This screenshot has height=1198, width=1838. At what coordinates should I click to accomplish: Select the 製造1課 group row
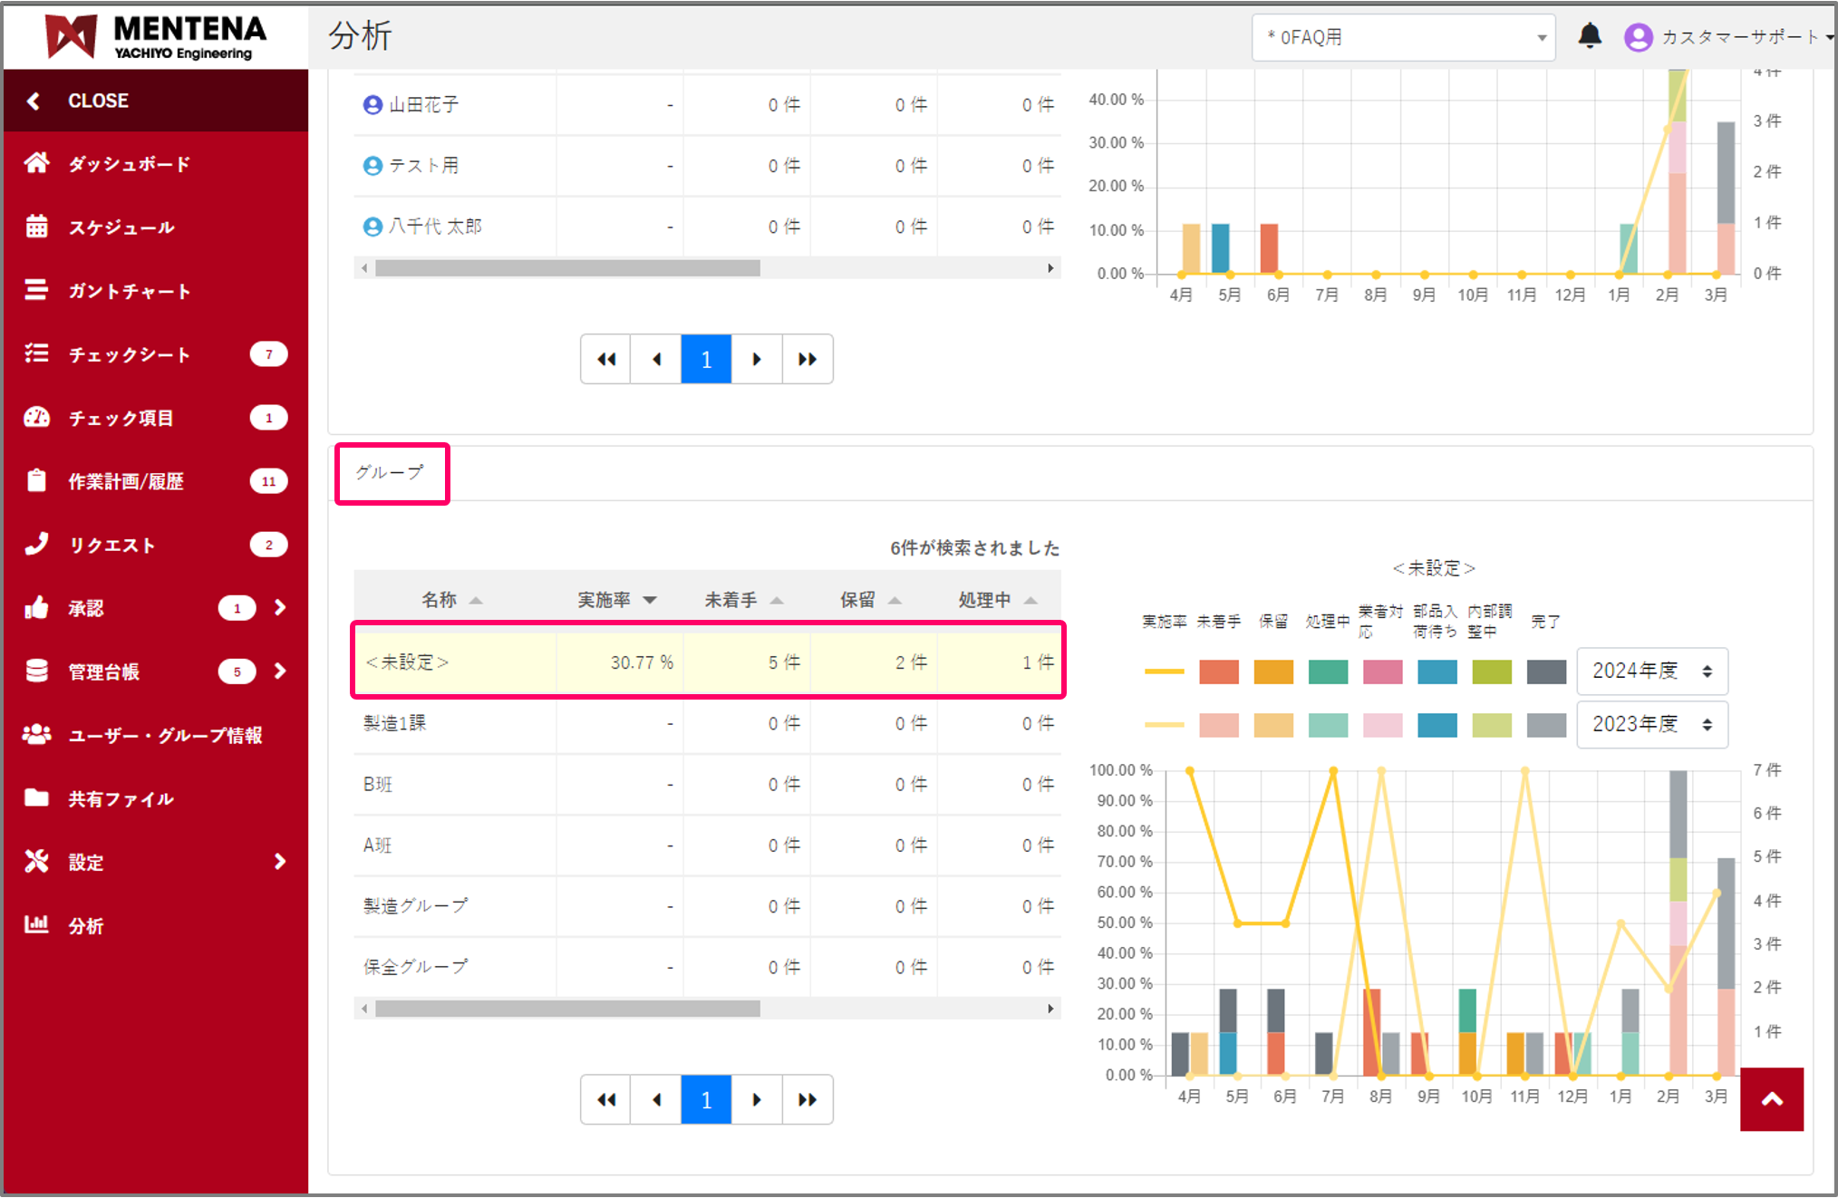pyautogui.click(x=395, y=723)
